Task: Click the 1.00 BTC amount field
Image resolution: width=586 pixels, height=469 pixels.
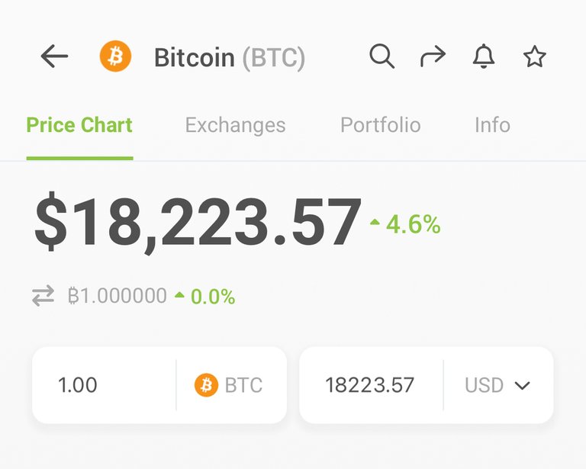Action: [x=104, y=385]
